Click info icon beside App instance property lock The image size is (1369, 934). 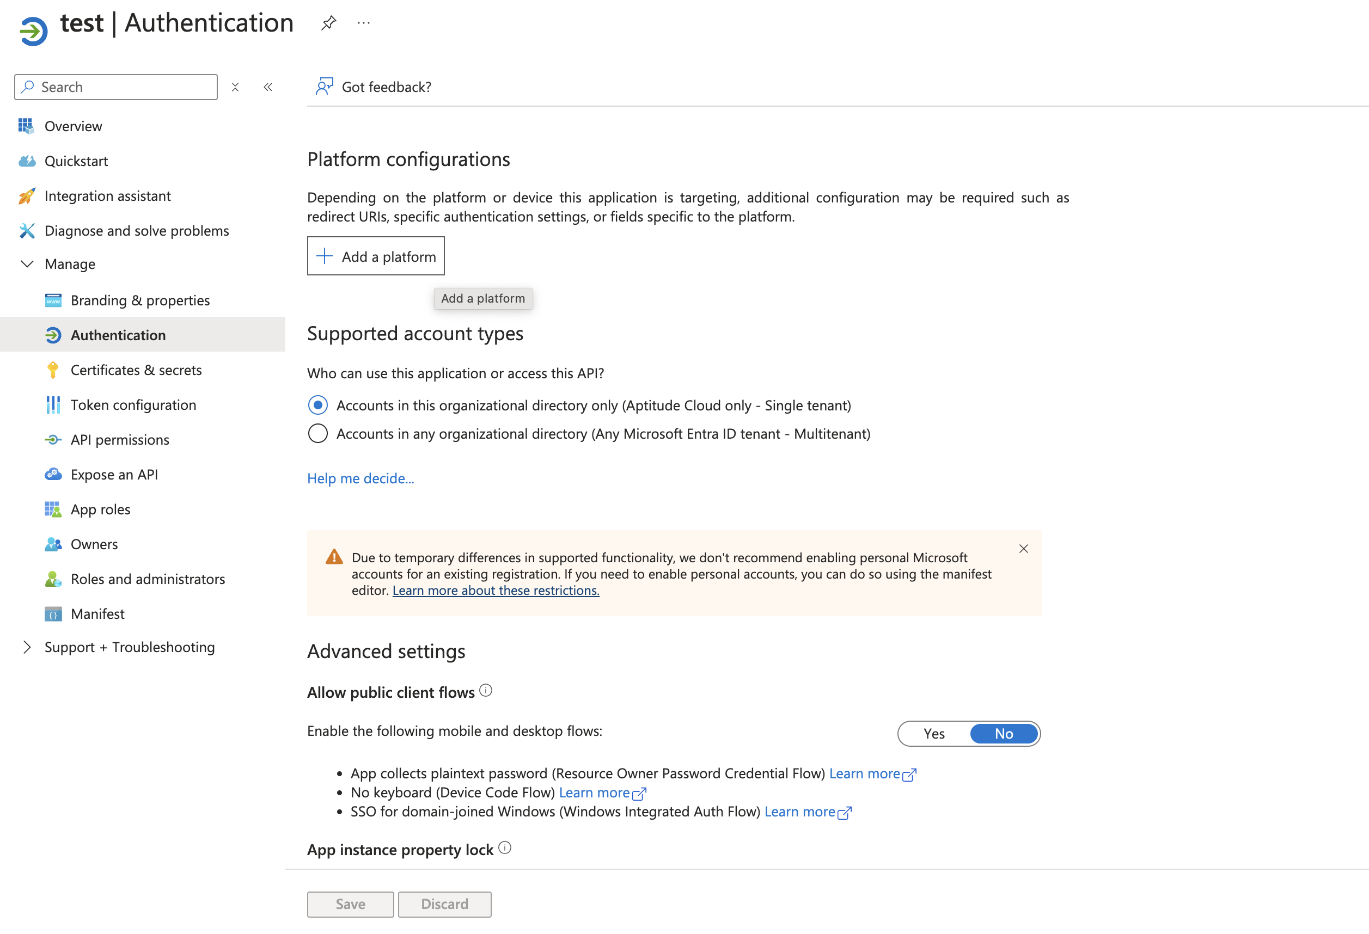tap(505, 847)
